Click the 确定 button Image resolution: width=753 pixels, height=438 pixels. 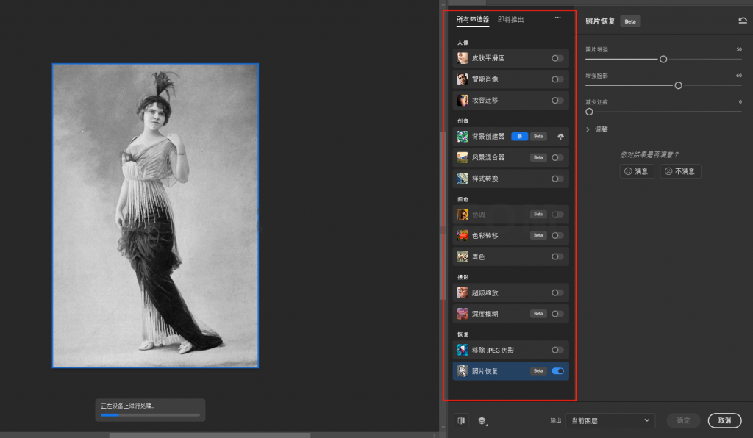coord(683,420)
